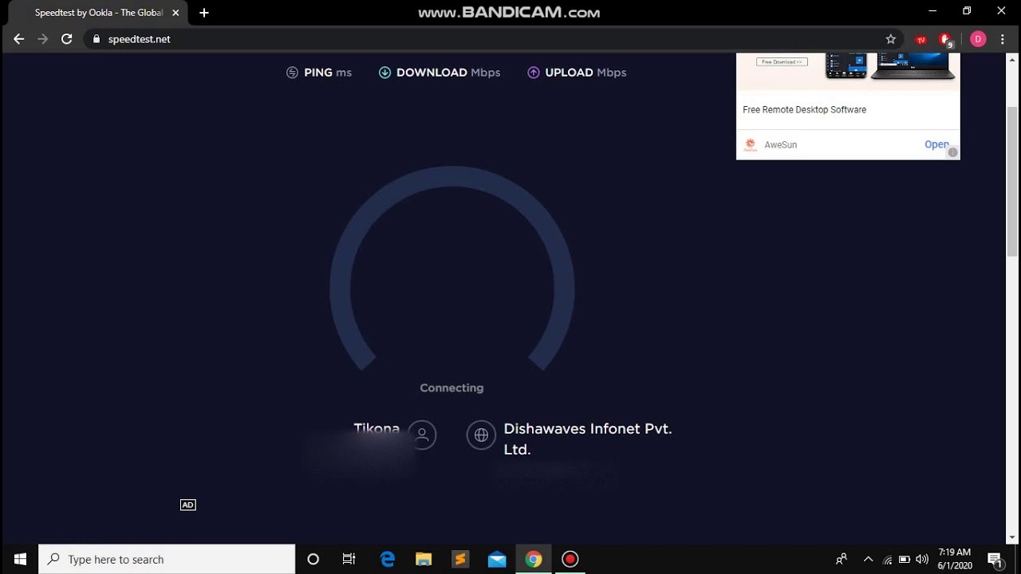The height and width of the screenshot is (574, 1021).
Task: Click the AD badge icon
Action: (x=187, y=505)
